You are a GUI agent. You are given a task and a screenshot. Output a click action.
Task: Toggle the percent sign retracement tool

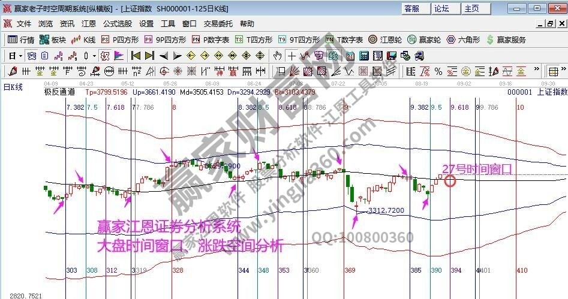[438, 71]
